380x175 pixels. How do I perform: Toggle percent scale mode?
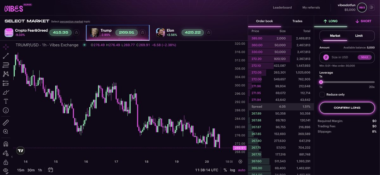tap(225, 170)
